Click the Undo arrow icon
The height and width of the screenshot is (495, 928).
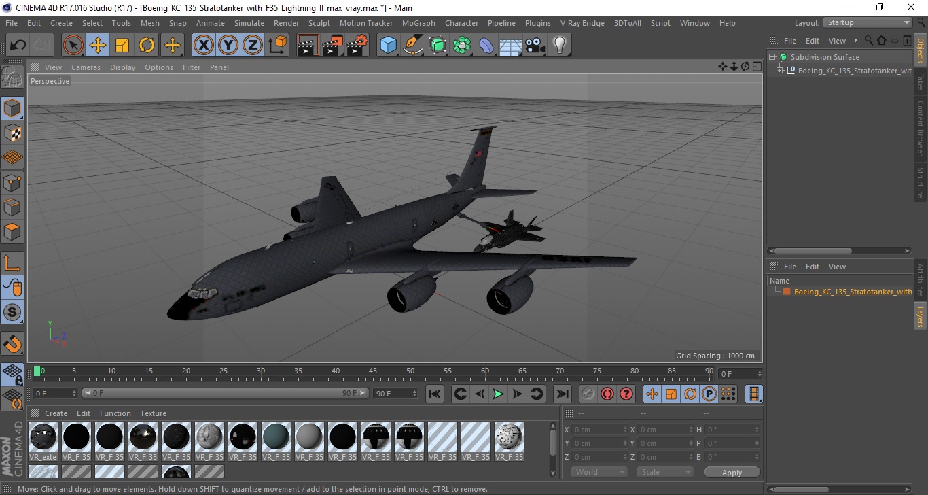click(x=18, y=46)
